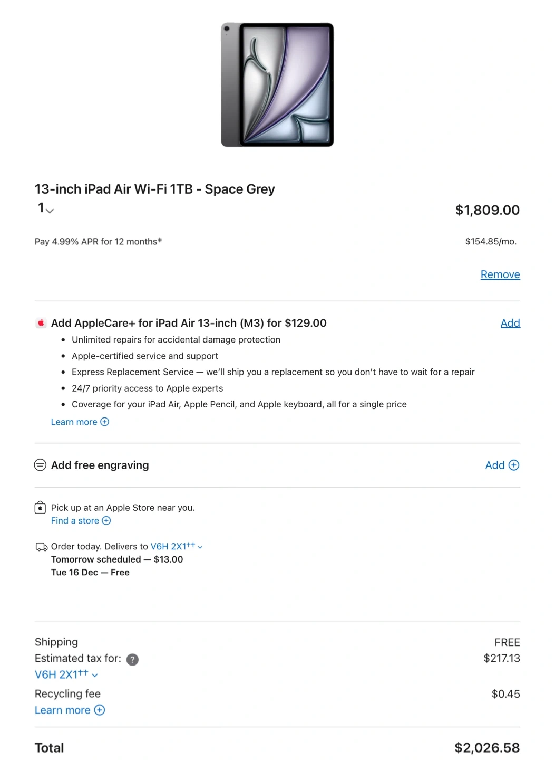This screenshot has height=760, width=555.
Task: Click the engraving icon beside Add free engraving
Action: tap(40, 465)
